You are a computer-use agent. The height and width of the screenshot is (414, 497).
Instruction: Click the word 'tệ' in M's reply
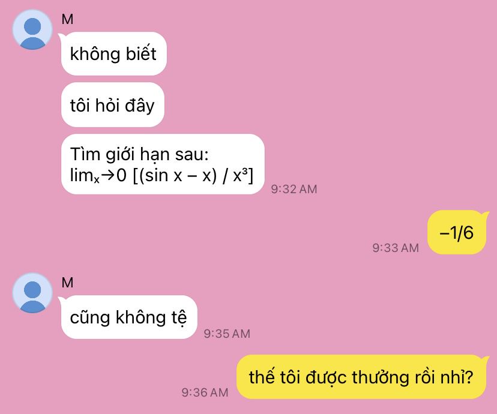(x=179, y=318)
